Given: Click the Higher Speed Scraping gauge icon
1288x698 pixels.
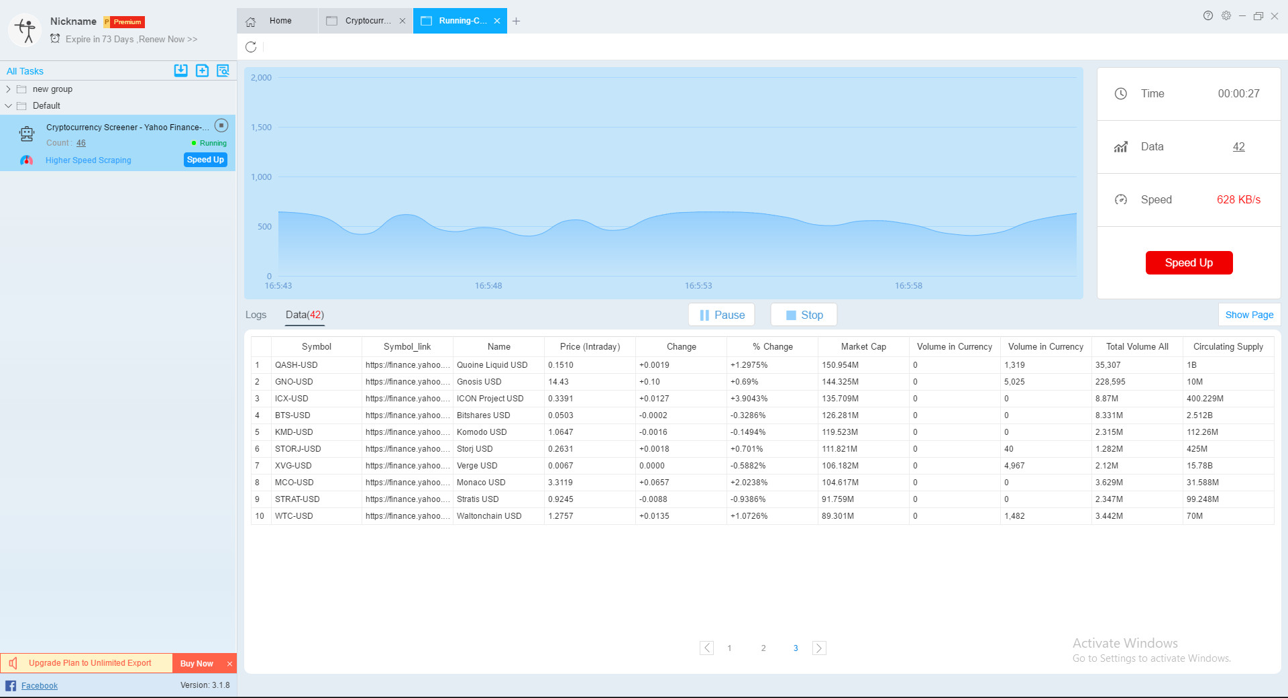Looking at the screenshot, I should 26,160.
